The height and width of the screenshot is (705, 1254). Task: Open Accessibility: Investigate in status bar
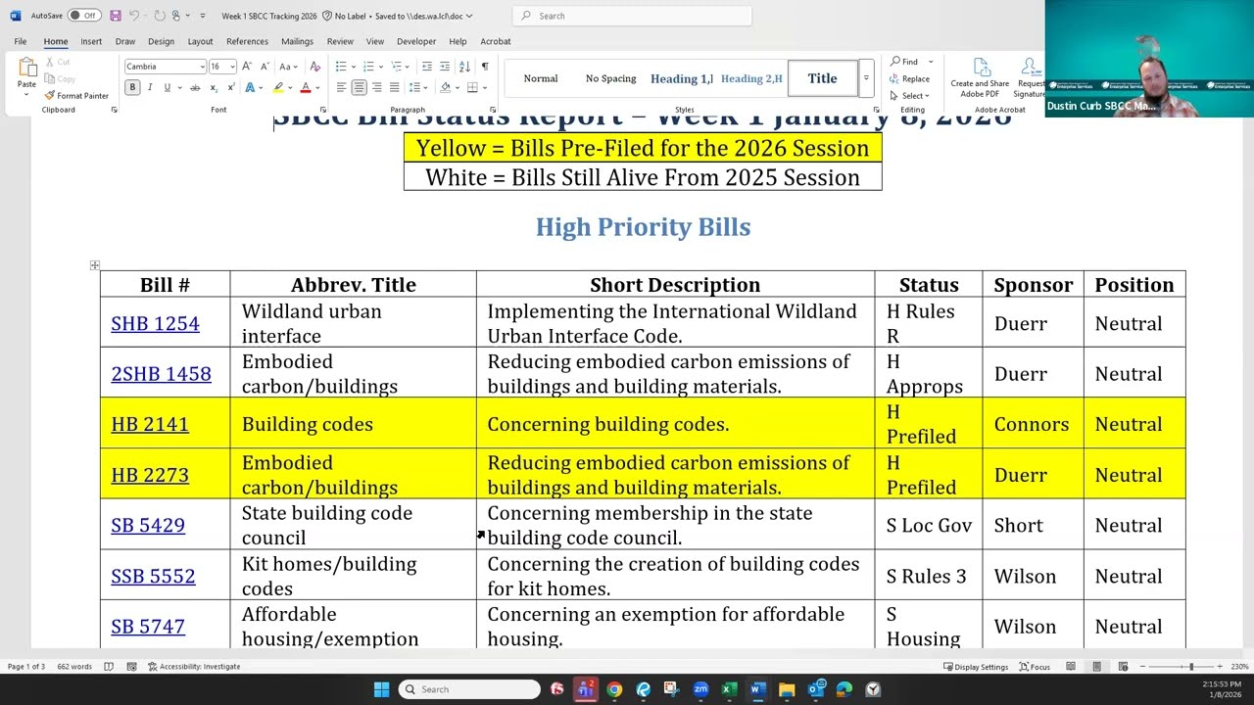[x=194, y=667]
